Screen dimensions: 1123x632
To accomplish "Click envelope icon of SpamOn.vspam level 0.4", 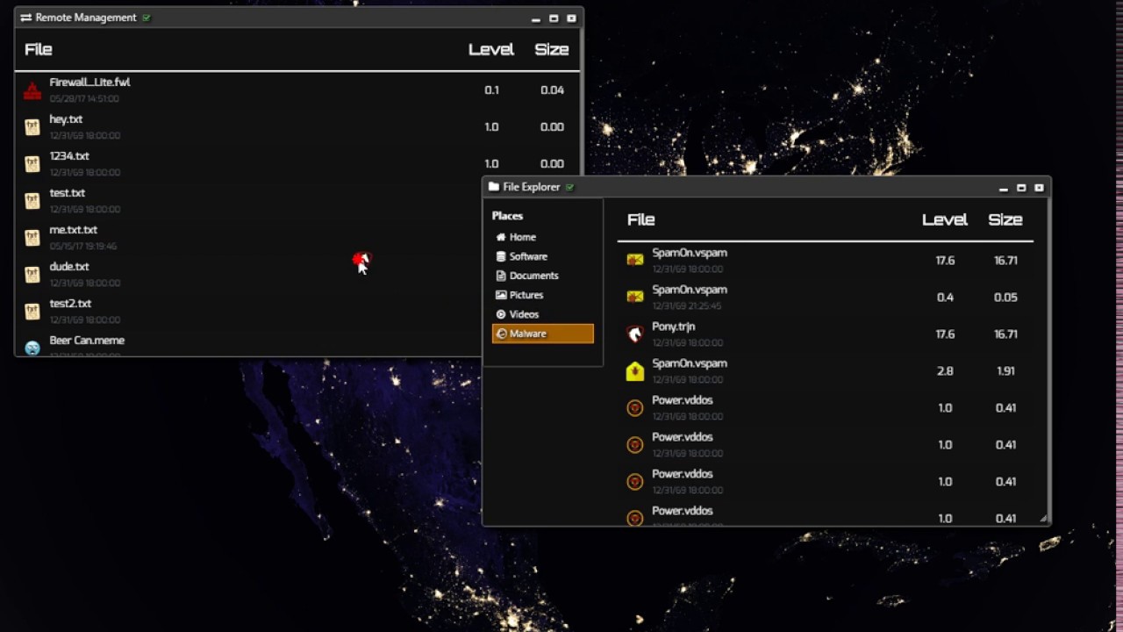I will click(635, 297).
